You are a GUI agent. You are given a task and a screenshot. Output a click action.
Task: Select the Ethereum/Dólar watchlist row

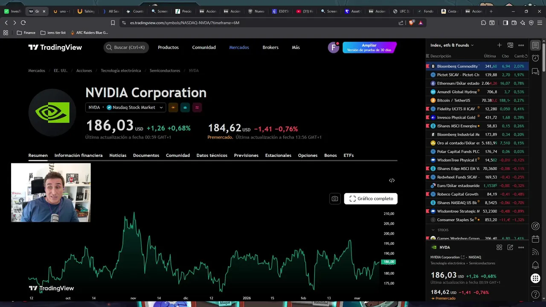click(x=477, y=83)
